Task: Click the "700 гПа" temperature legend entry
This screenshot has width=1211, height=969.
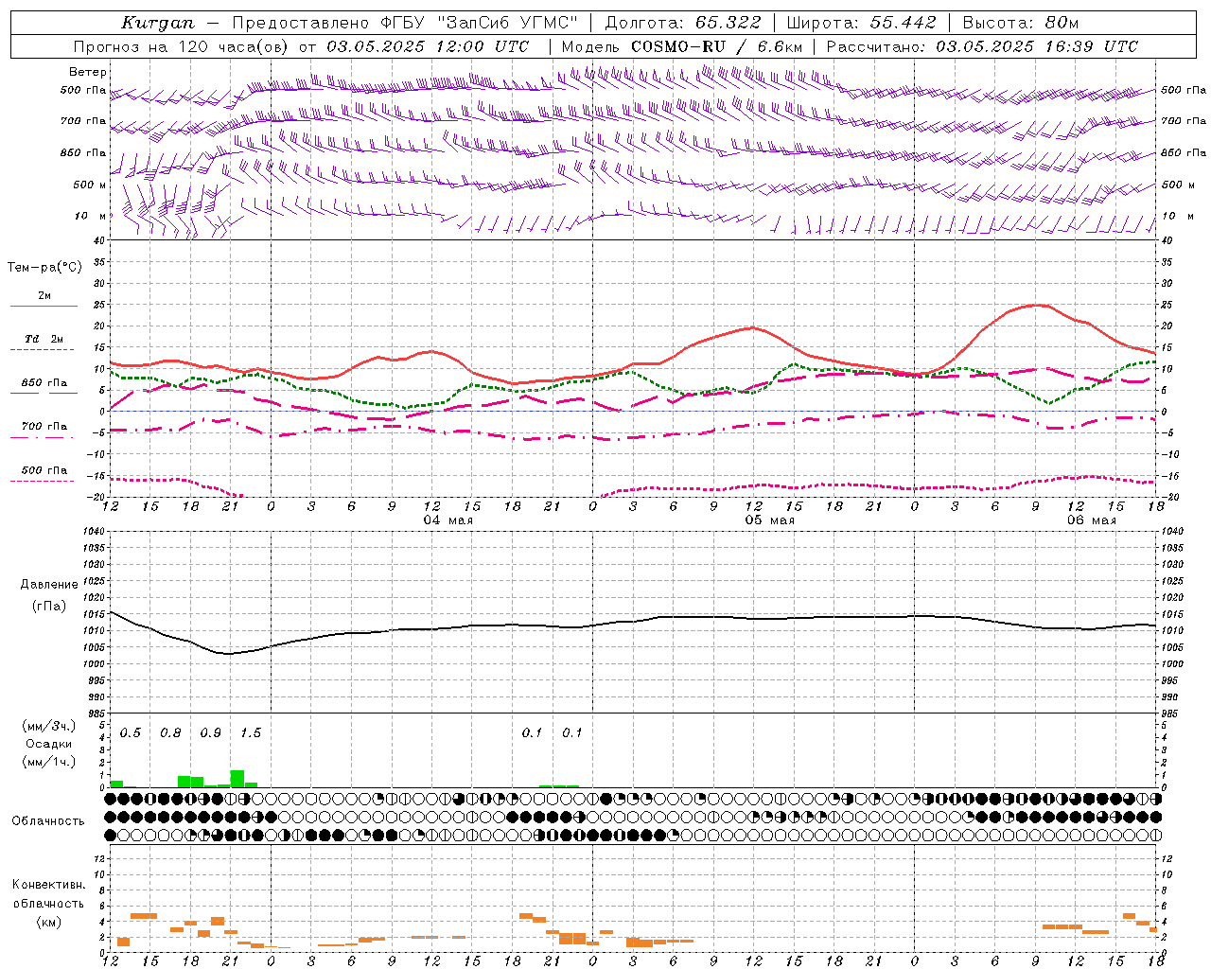Action: click(44, 427)
